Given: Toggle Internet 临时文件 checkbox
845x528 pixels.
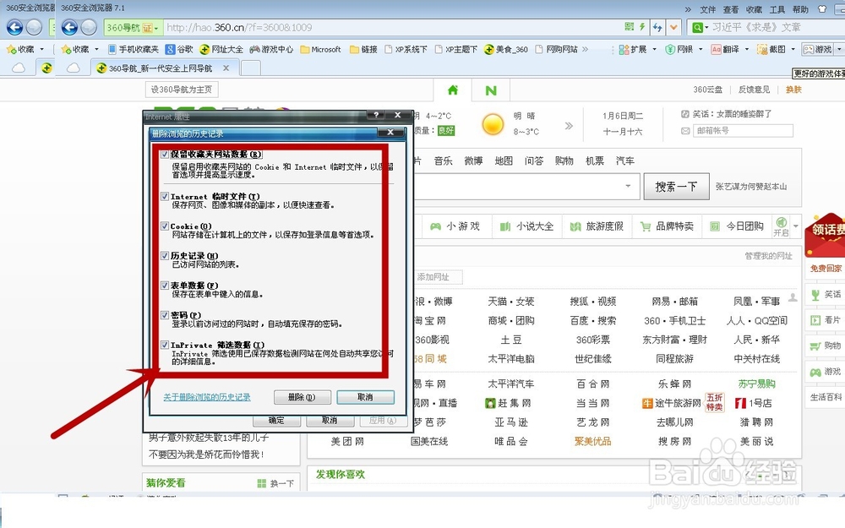Looking at the screenshot, I should point(165,197).
